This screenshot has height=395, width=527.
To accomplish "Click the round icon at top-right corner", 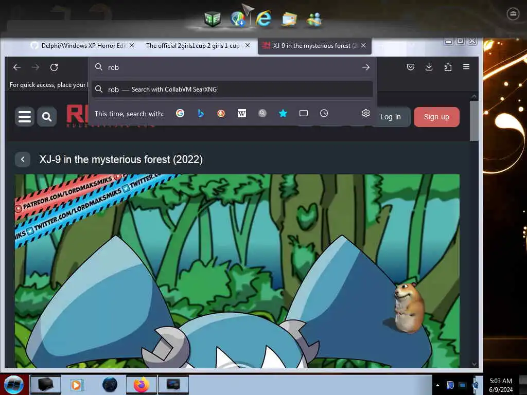I will click(x=513, y=14).
